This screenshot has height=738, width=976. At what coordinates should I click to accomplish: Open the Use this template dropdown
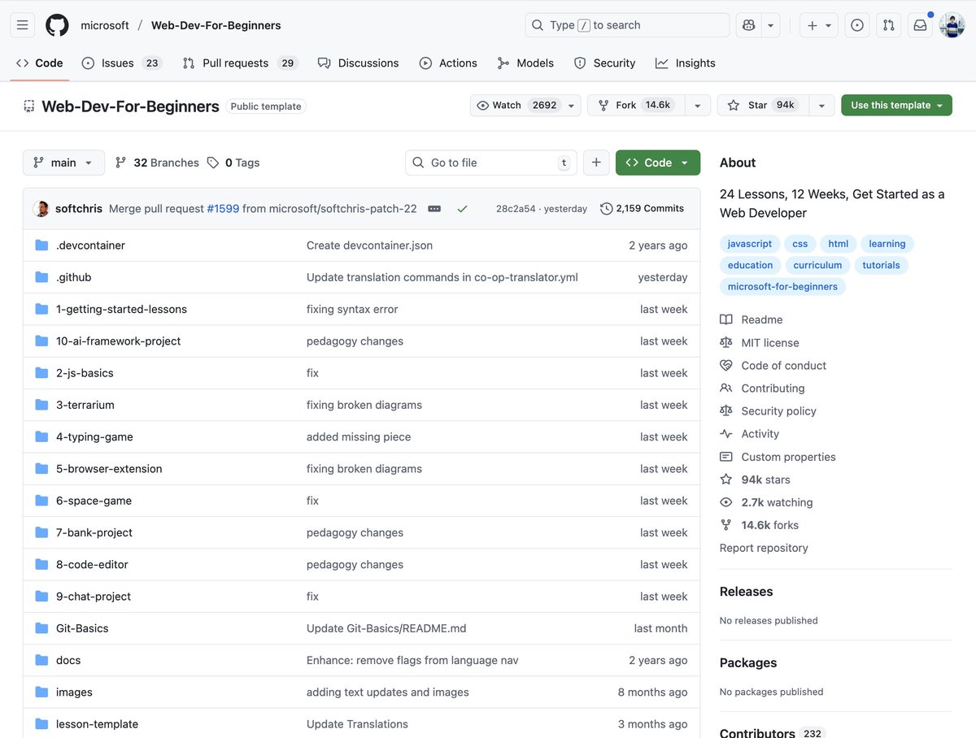click(x=896, y=105)
